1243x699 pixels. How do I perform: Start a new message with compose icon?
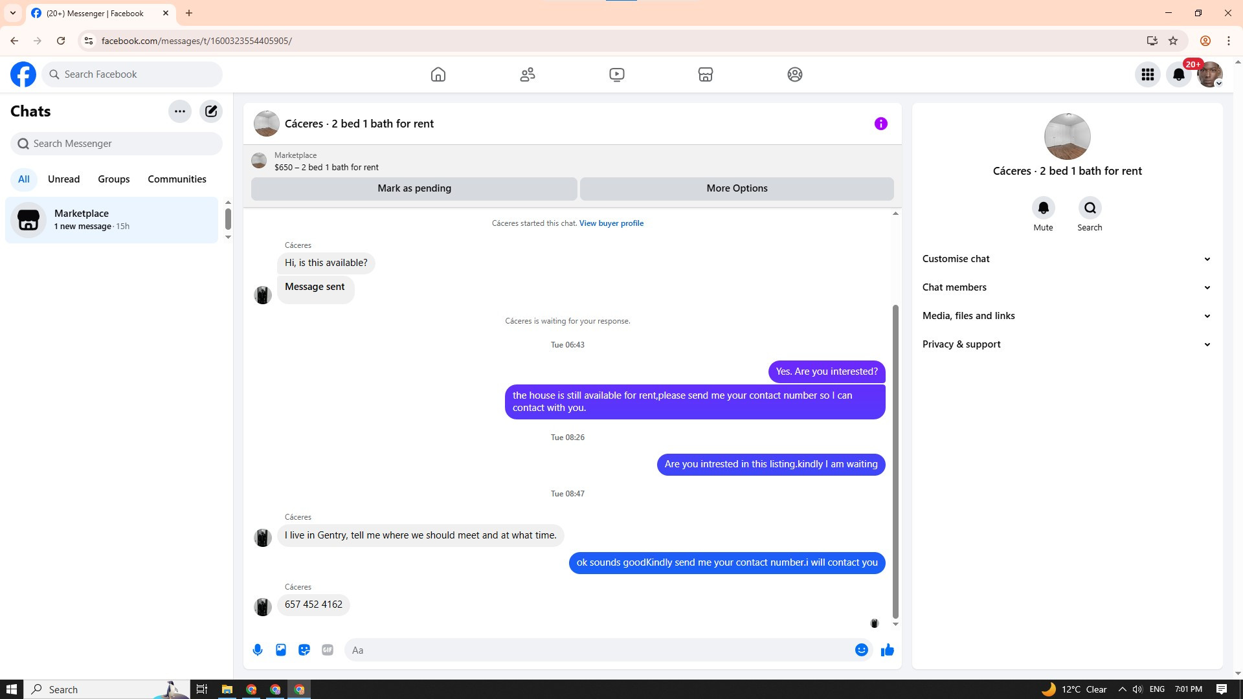pos(211,111)
